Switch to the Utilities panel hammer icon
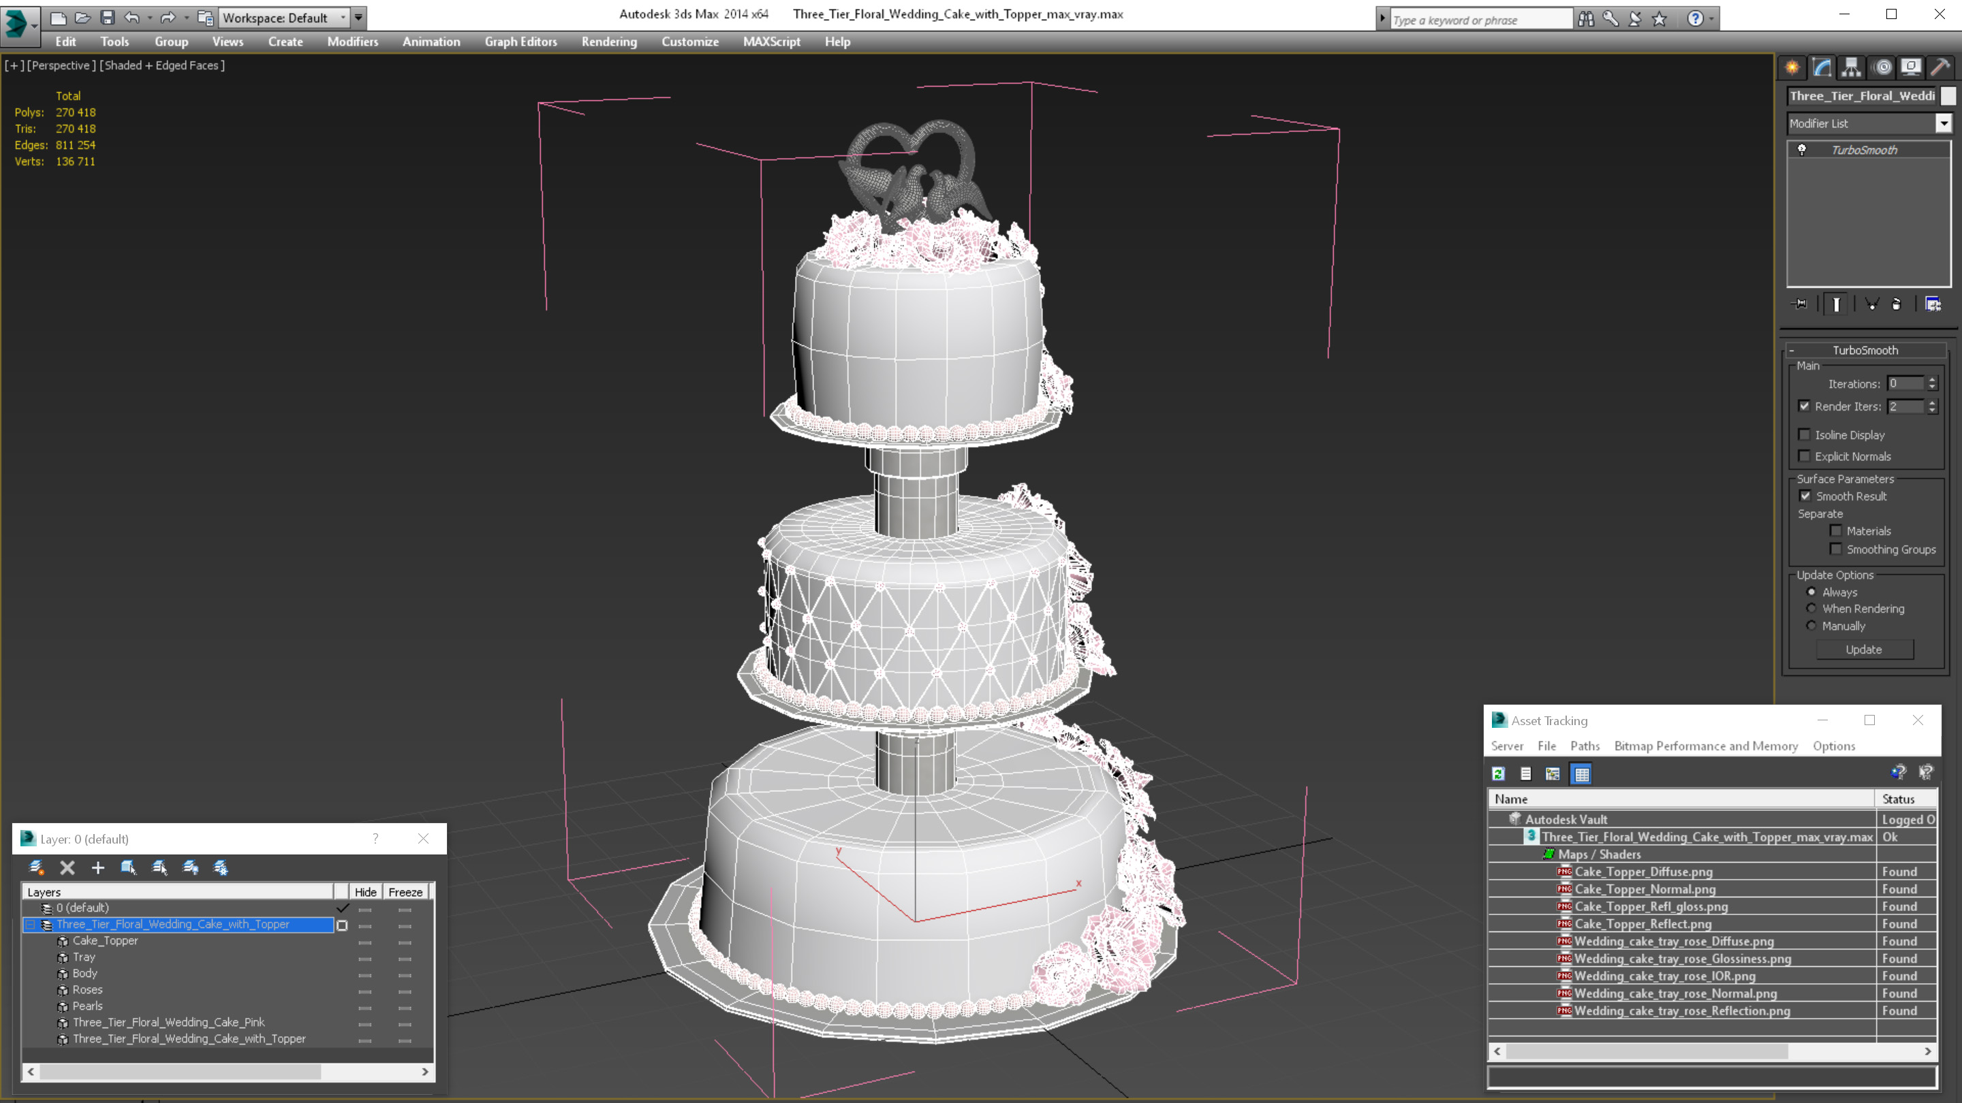The image size is (1962, 1103). pyautogui.click(x=1940, y=67)
